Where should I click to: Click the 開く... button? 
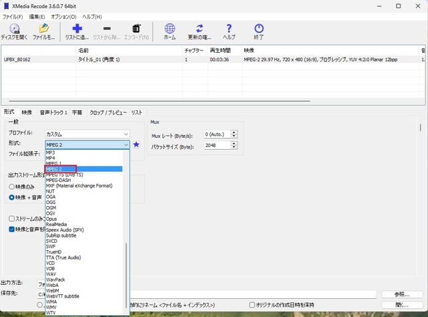coord(402,305)
